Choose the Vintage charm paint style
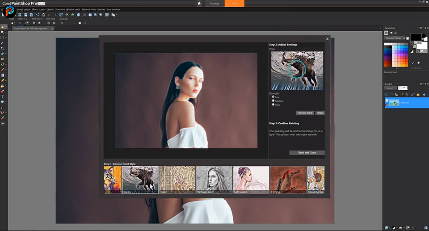 214,180
